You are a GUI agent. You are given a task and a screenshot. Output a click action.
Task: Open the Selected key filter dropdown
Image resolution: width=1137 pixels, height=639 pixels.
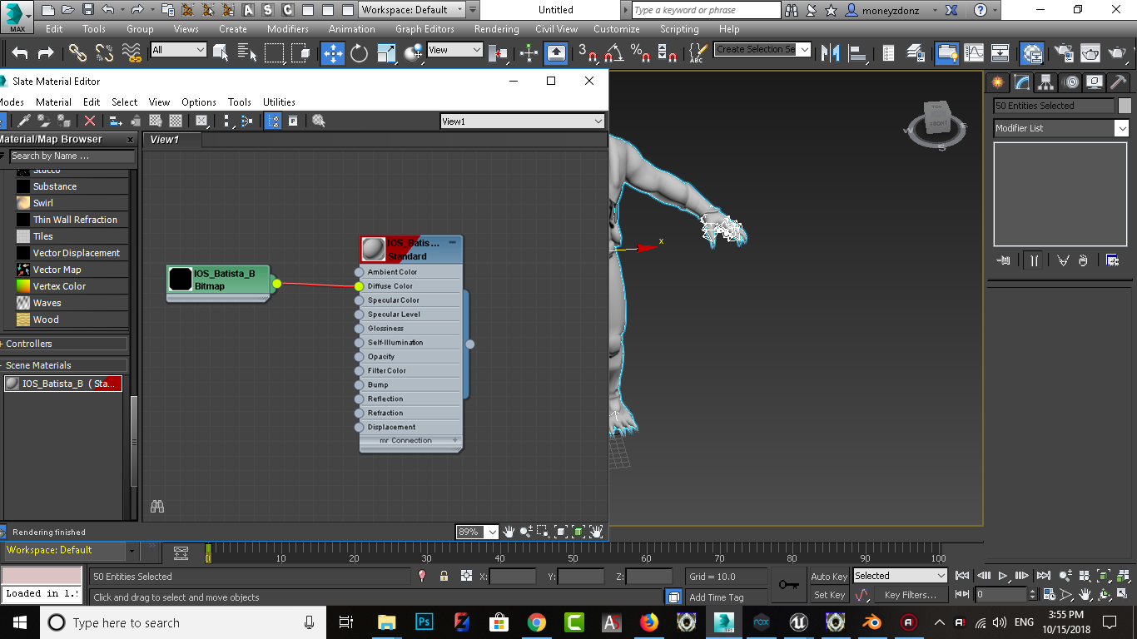pos(900,576)
